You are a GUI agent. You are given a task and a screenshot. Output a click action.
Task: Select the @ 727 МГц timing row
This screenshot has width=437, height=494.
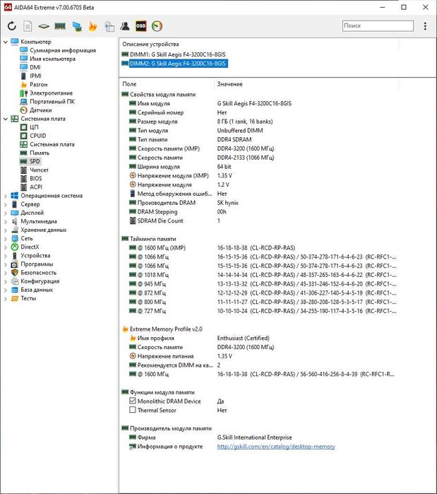point(259,311)
